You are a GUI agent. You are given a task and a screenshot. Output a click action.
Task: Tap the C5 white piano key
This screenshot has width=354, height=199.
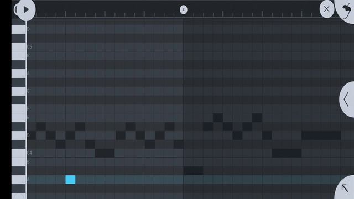tap(18, 47)
